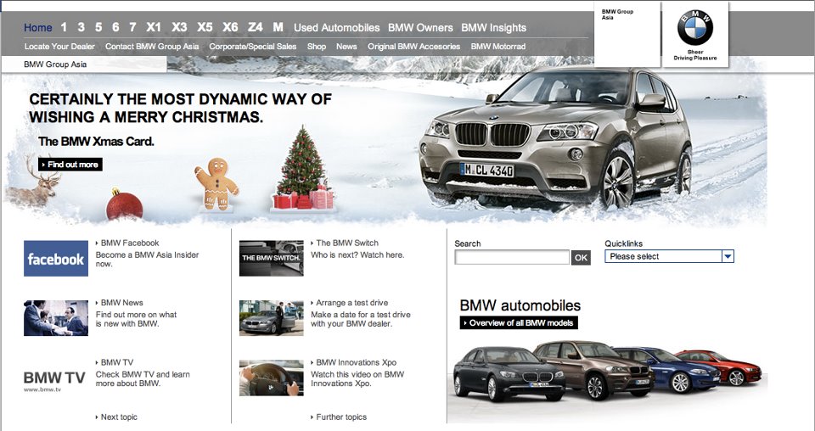Click the BMW TV logo
This screenshot has height=431, width=815.
pyautogui.click(x=54, y=380)
